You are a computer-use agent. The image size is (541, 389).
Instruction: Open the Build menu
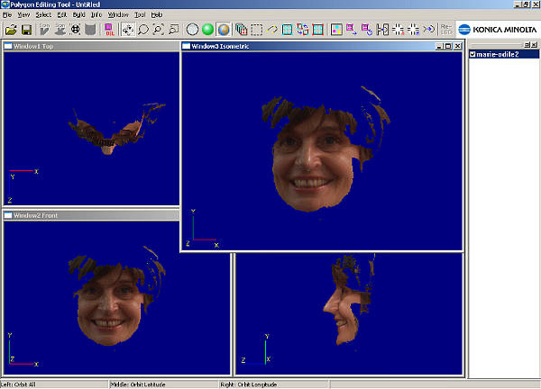point(77,15)
